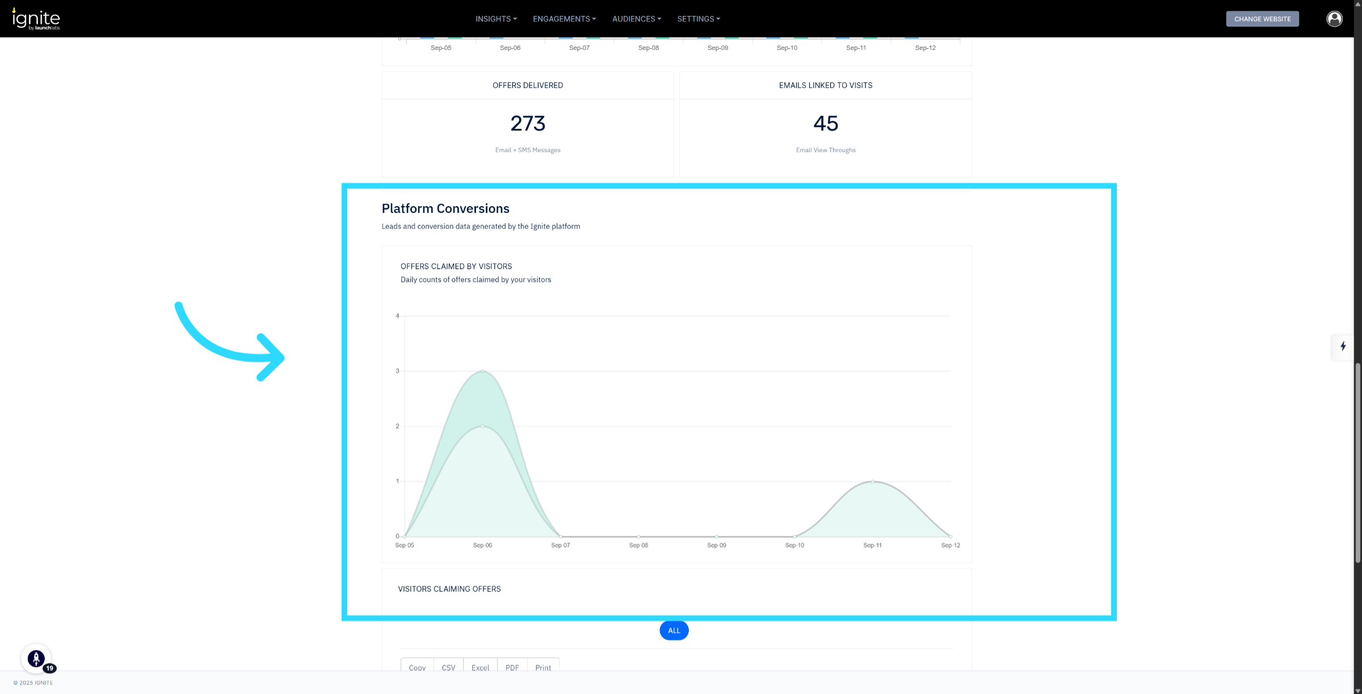The width and height of the screenshot is (1362, 694).
Task: Open the AUDIENCES dropdown menu
Action: pyautogui.click(x=636, y=19)
